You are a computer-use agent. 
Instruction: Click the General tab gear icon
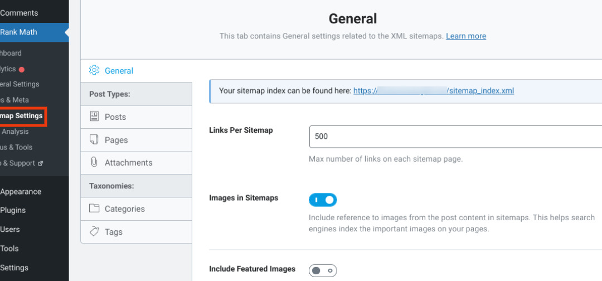click(x=94, y=70)
